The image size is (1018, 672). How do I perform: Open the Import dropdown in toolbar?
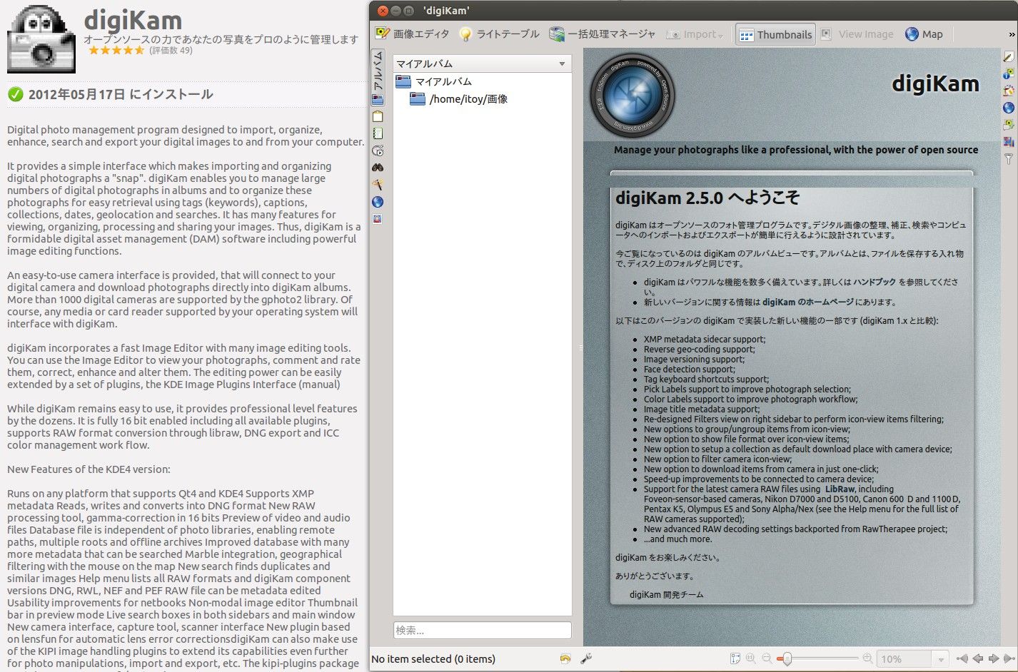(695, 34)
